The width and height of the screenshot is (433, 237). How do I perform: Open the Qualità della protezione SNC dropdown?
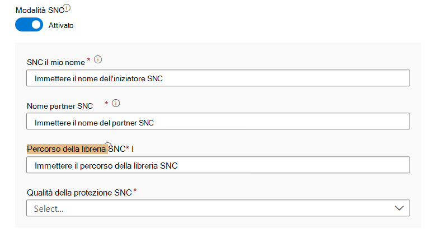tap(218, 208)
